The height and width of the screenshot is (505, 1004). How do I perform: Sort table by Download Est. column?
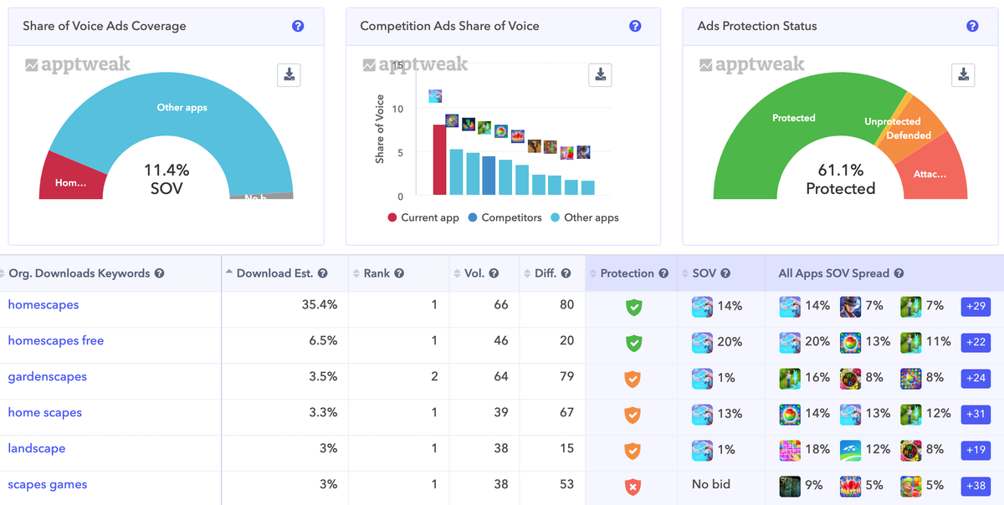click(x=276, y=273)
